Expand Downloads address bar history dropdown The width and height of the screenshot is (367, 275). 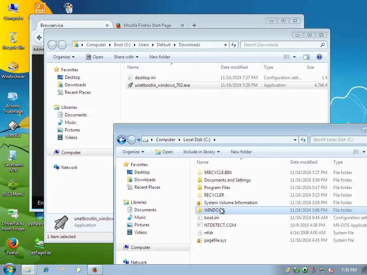pos(225,45)
